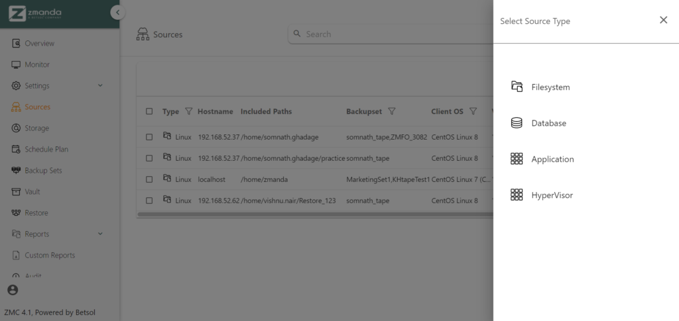The width and height of the screenshot is (679, 321).
Task: Open the user account profile icon
Action: (x=13, y=290)
